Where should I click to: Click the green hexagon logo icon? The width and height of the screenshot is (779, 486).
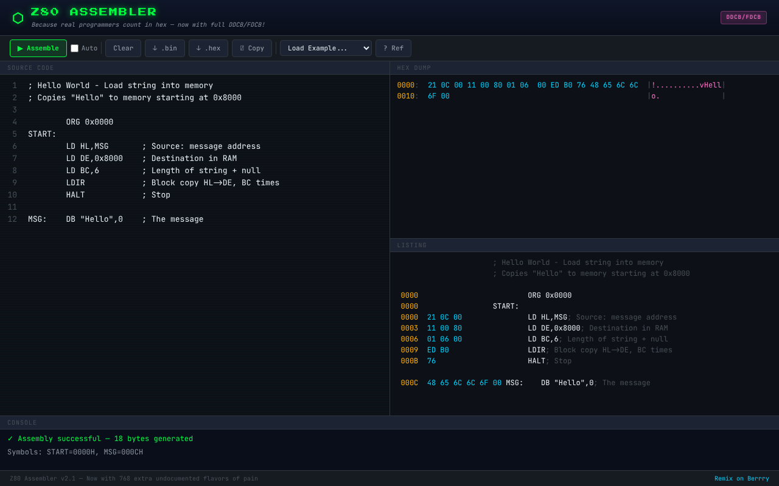click(18, 18)
